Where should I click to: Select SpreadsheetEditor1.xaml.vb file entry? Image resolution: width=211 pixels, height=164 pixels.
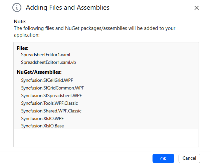point(48,62)
